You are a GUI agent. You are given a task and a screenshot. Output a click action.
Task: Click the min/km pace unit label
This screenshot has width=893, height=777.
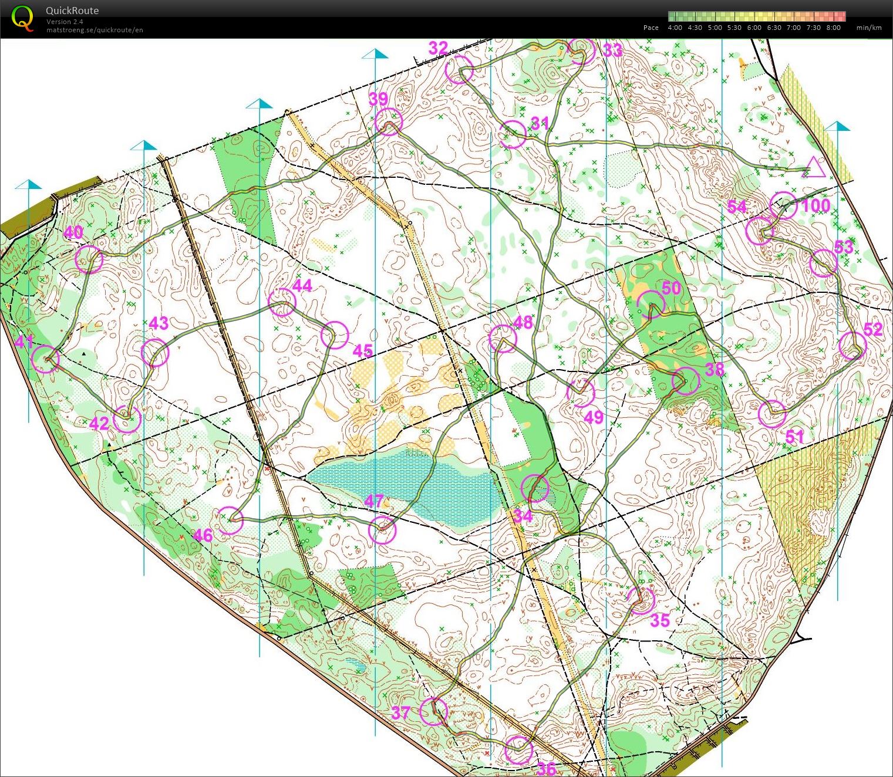pos(868,28)
